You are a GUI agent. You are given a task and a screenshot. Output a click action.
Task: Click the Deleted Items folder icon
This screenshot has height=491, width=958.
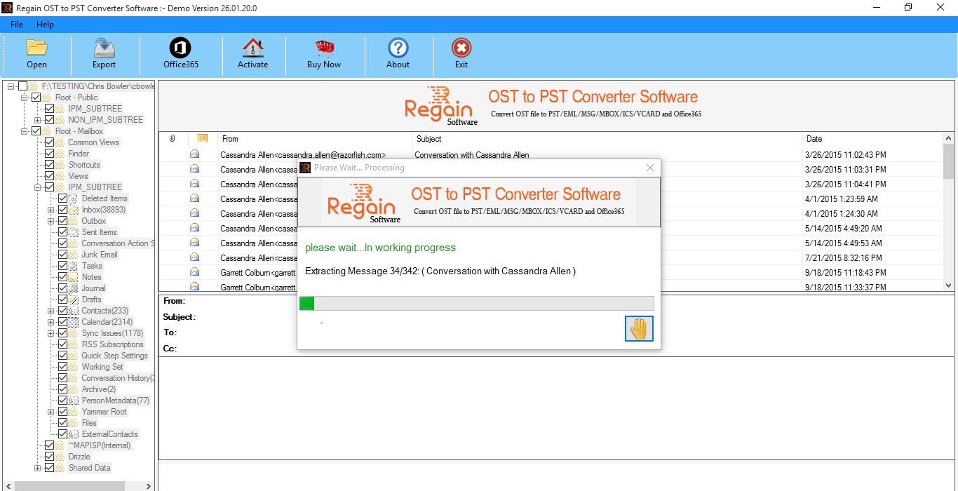click(x=73, y=199)
